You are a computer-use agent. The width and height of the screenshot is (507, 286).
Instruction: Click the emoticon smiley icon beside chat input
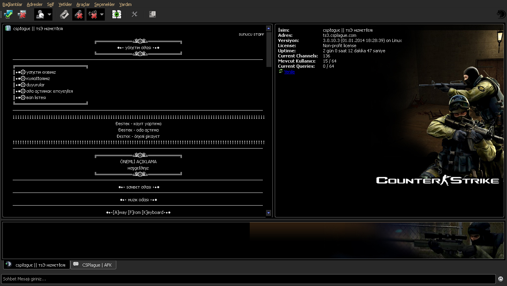(x=501, y=279)
